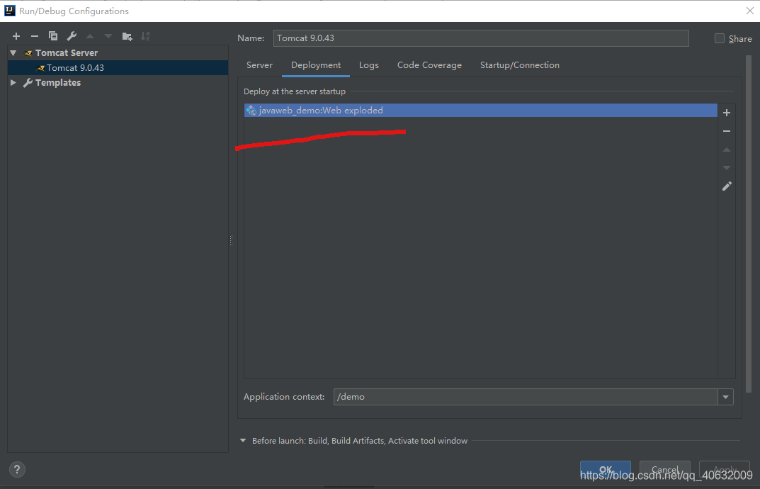Screen dimensions: 760x489
Task: Focus the Name field containing Tomcat 9.0.43
Action: click(481, 38)
